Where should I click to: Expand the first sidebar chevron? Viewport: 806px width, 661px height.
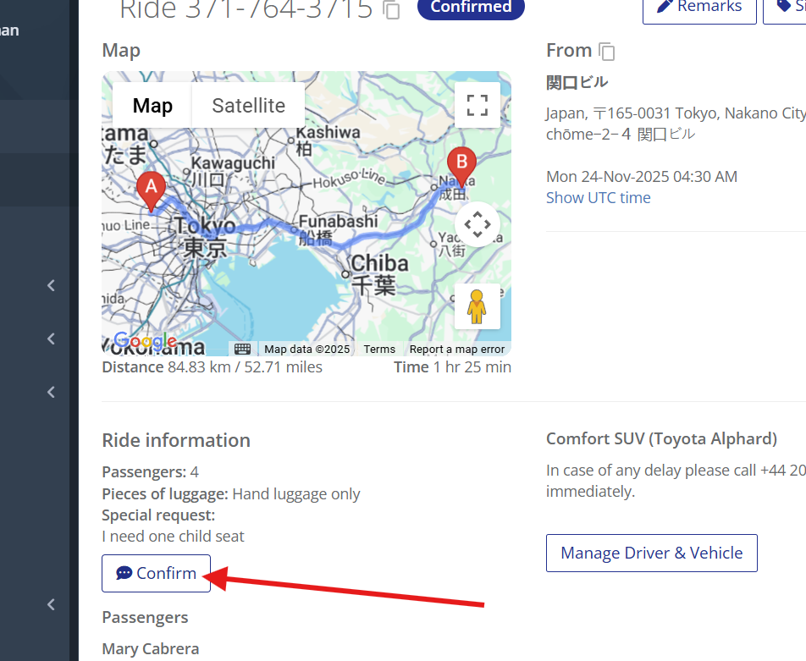pyautogui.click(x=51, y=285)
